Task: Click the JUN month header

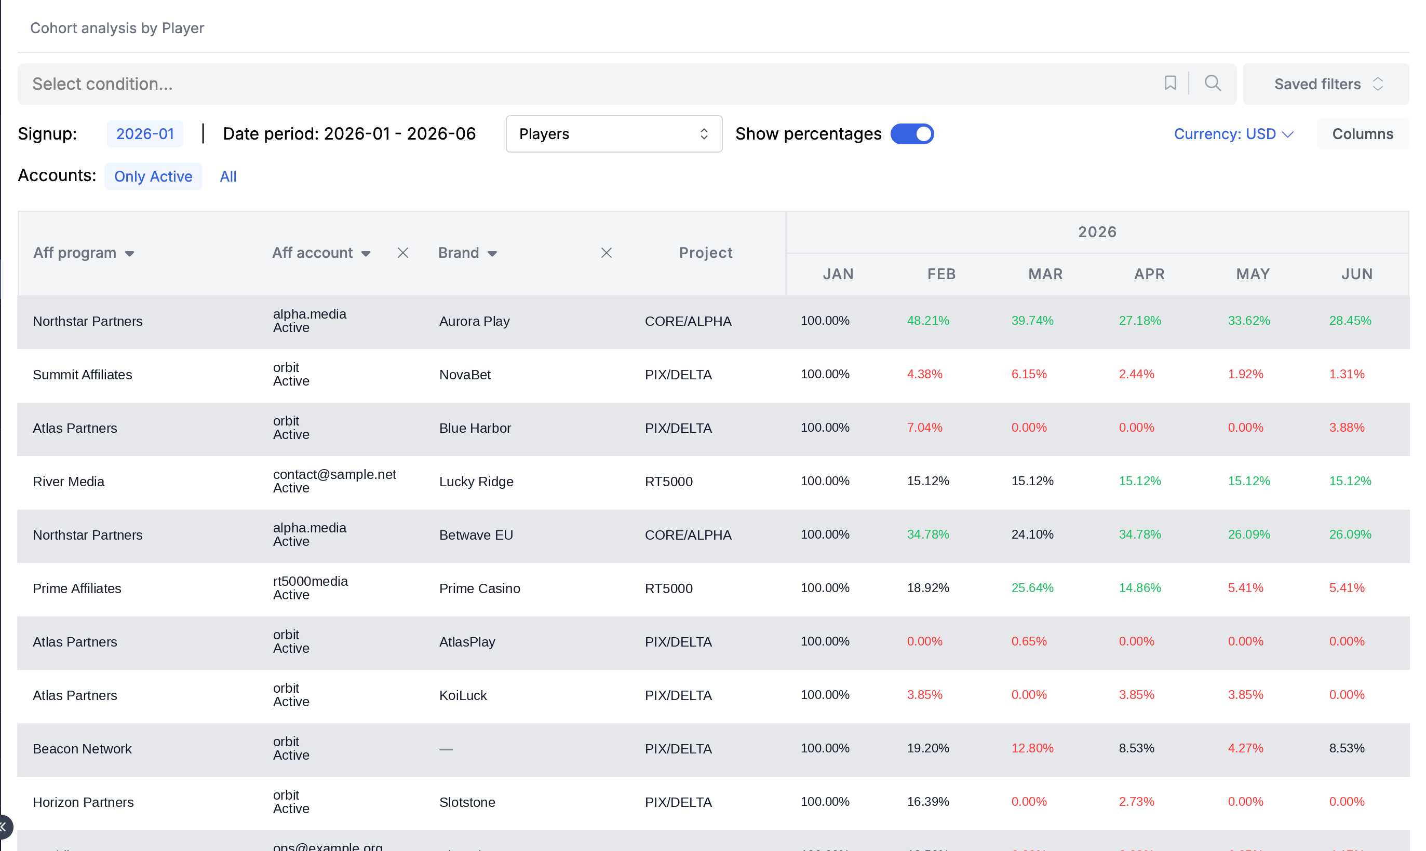Action: pyautogui.click(x=1356, y=274)
